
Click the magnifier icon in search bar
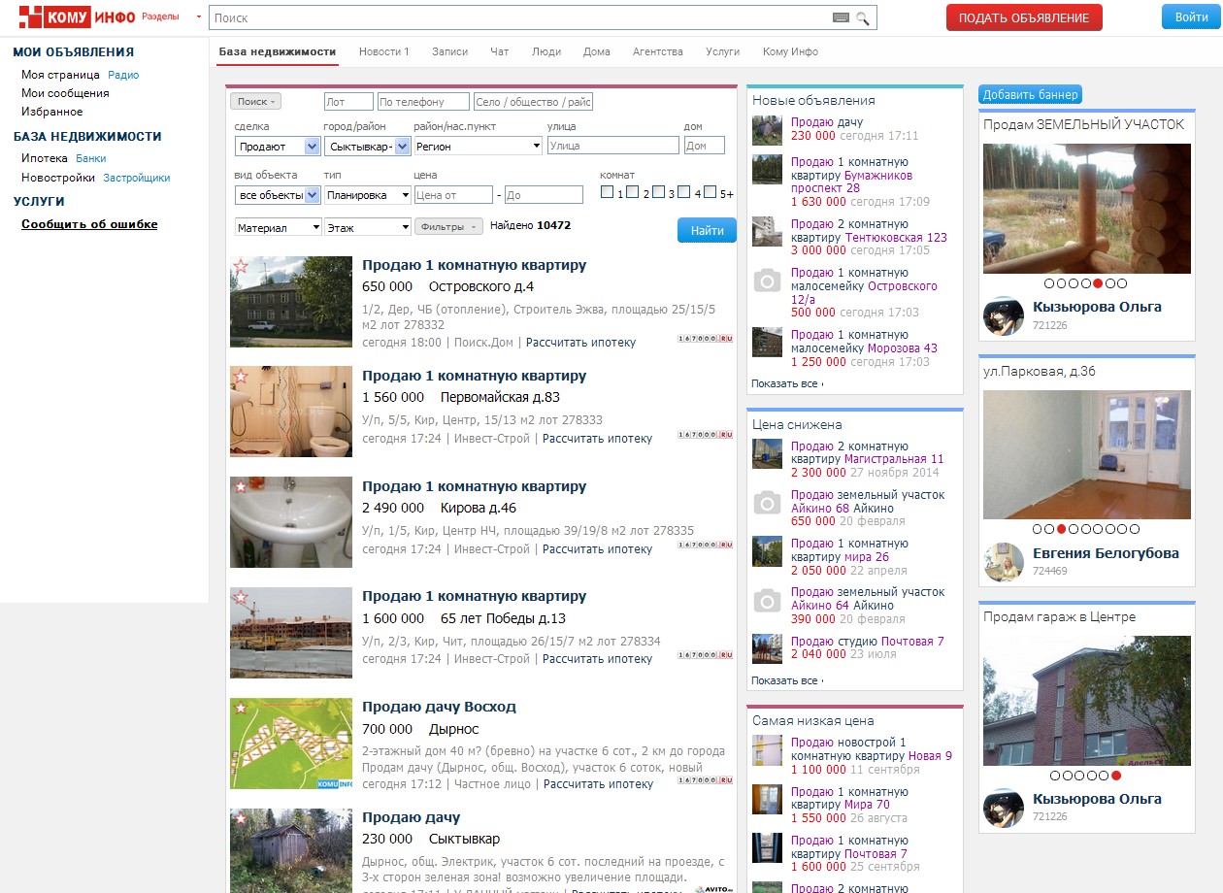(862, 17)
